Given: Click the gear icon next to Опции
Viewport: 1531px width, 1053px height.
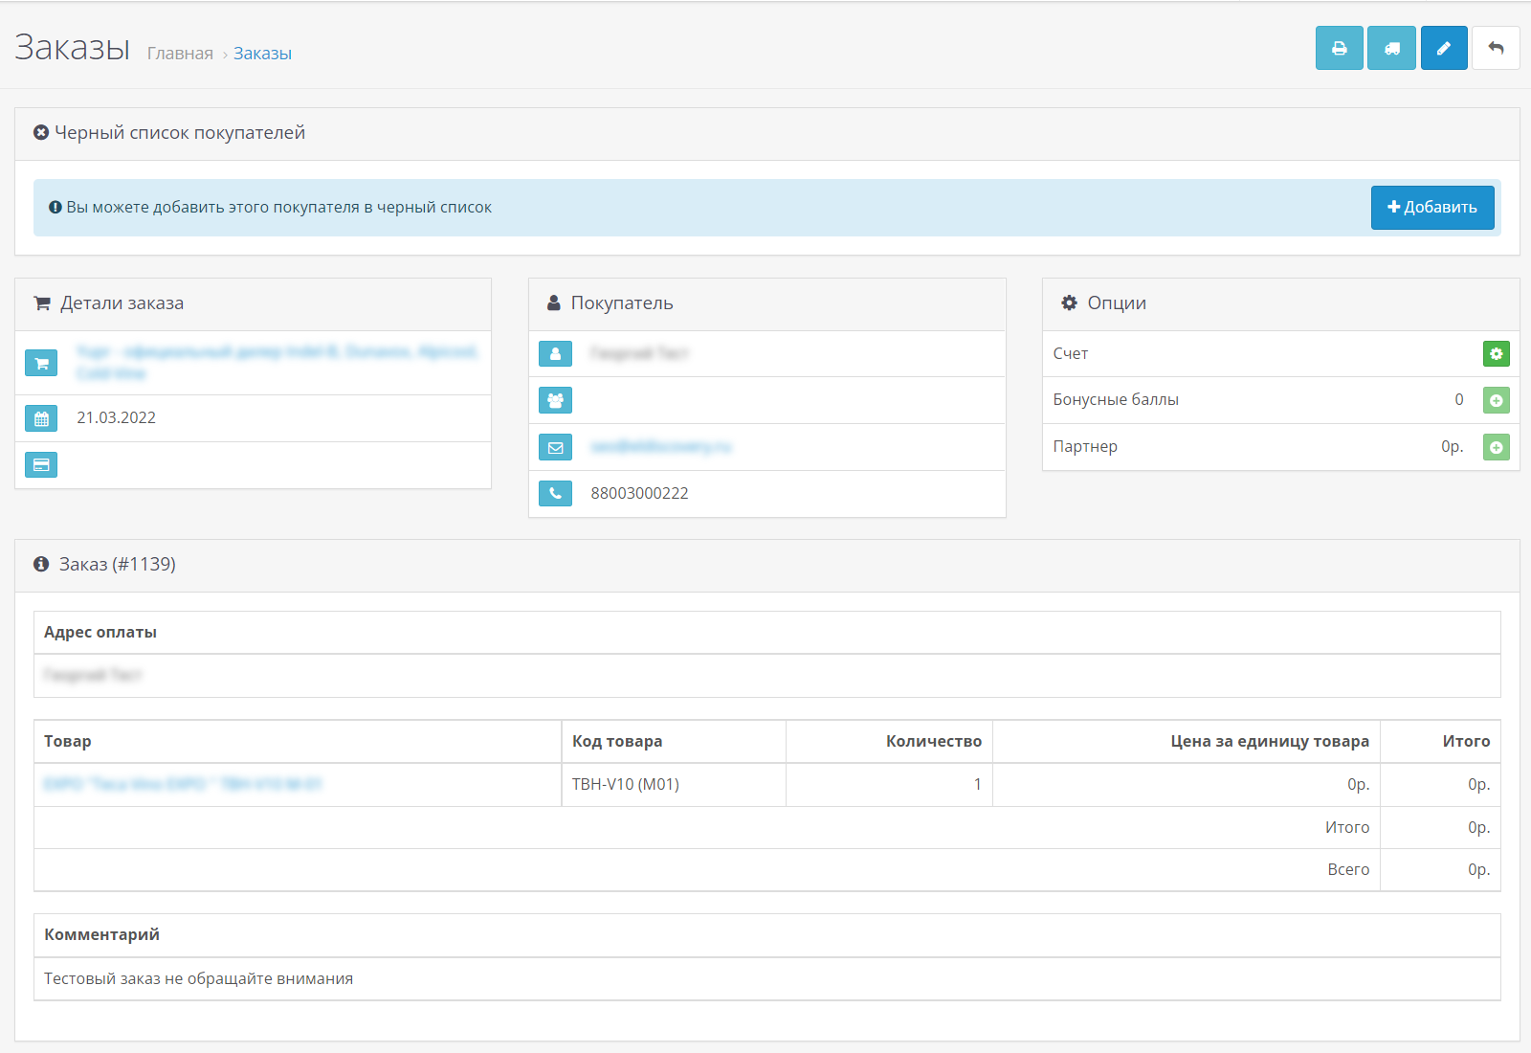Looking at the screenshot, I should [1069, 302].
